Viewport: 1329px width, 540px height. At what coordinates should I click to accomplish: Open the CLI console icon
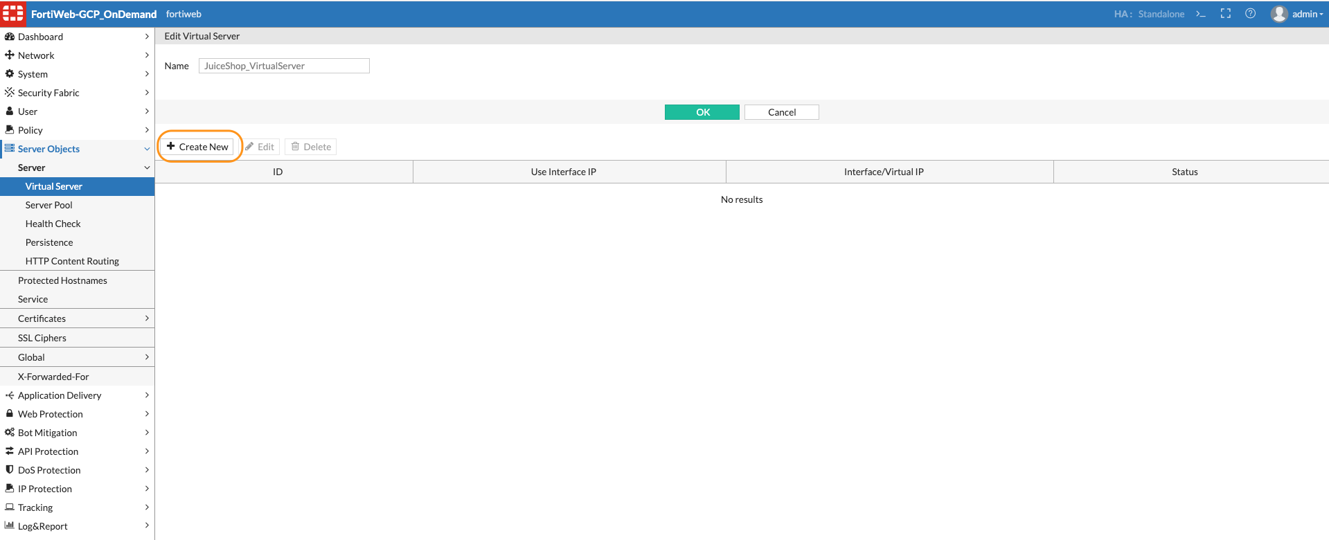(x=1201, y=14)
